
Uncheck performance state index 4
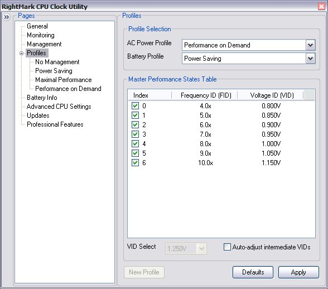[x=135, y=143]
